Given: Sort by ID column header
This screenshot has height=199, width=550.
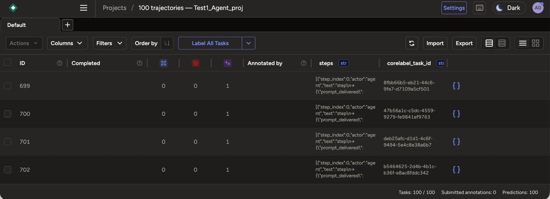Looking at the screenshot, I should [22, 63].
